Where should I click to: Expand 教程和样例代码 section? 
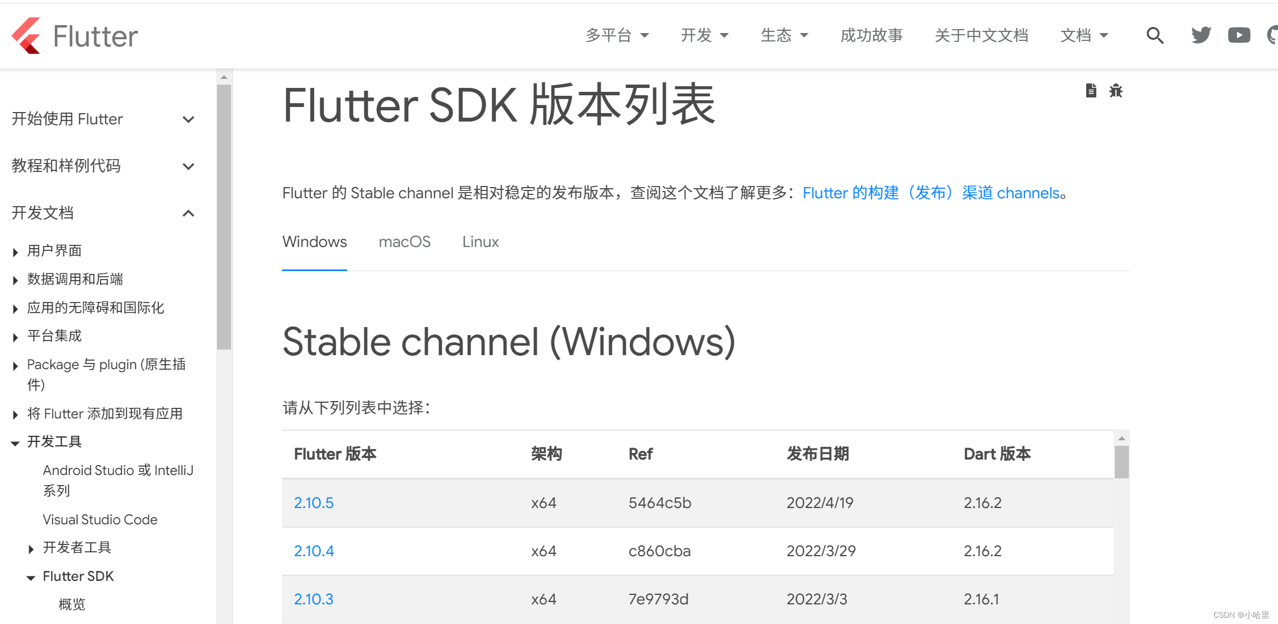[103, 166]
